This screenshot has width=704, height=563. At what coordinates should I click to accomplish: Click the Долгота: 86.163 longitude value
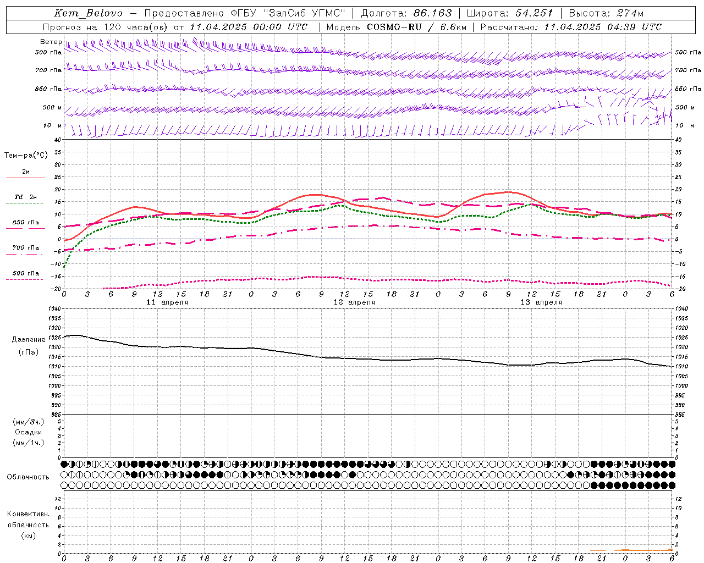(406, 13)
